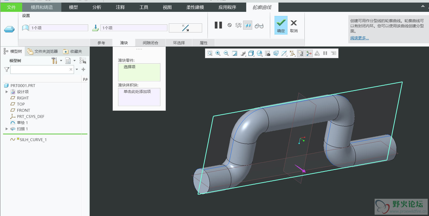Open dropdown arrow beside tree list icon
Screen dimensions: 429x216
75,61
